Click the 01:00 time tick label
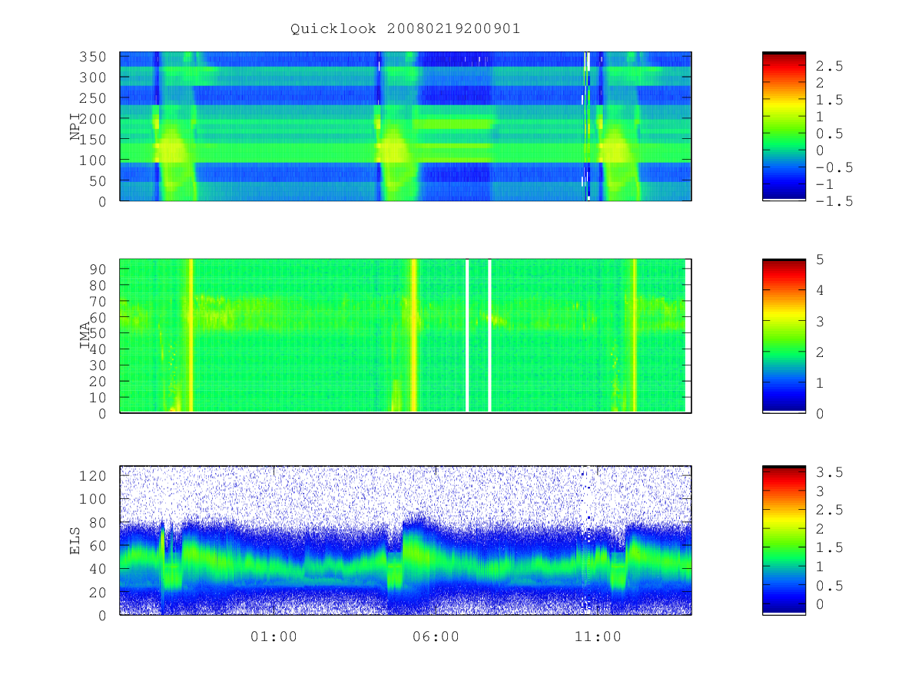Image resolution: width=922 pixels, height=691 pixels. pos(274,636)
